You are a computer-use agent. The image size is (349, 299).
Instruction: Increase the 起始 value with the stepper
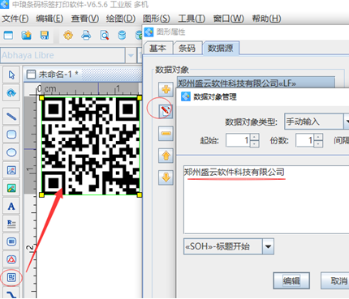254,137
